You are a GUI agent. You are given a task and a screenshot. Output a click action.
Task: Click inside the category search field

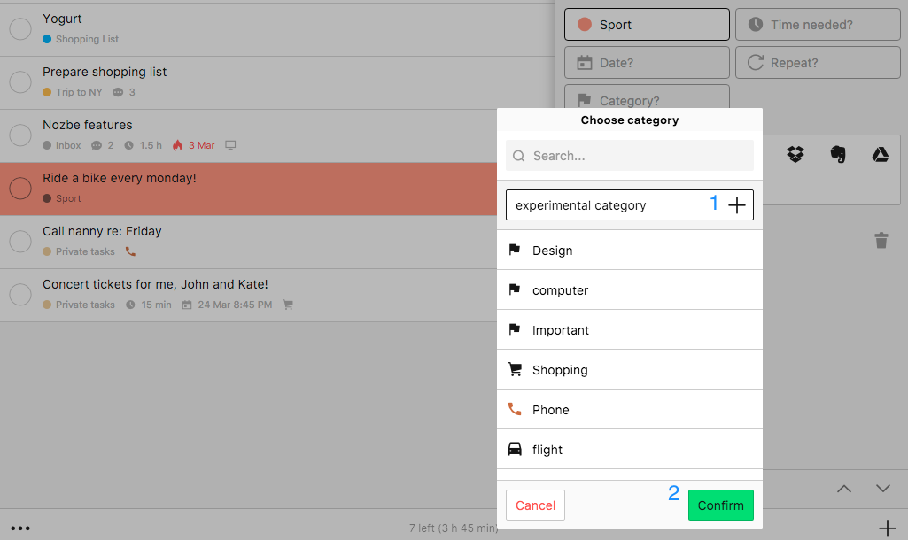point(629,156)
